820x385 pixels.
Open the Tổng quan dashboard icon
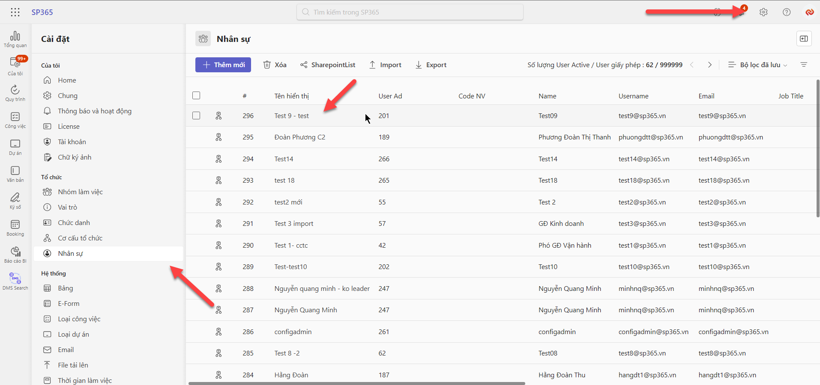[15, 39]
